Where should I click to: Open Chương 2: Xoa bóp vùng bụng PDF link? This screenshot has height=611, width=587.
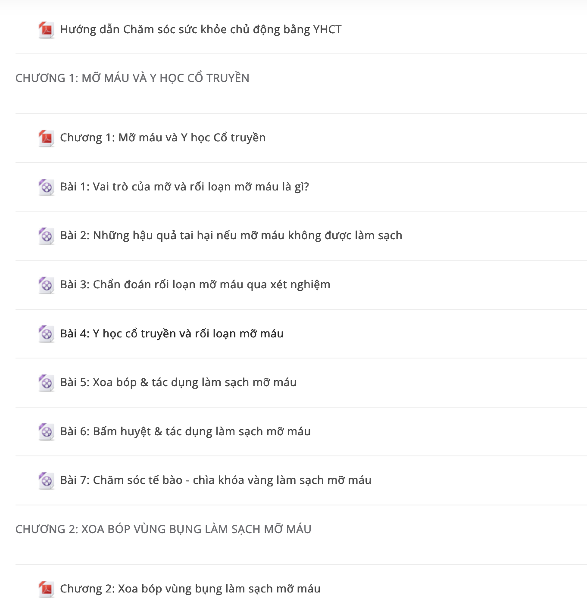(x=190, y=589)
